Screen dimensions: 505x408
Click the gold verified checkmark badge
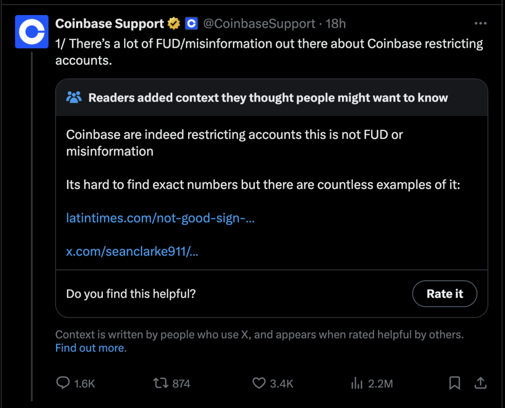pos(174,24)
